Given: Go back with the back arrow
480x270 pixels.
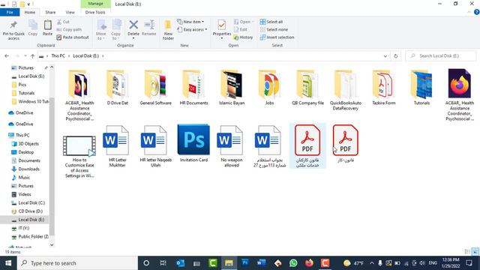Looking at the screenshot, I should (7, 56).
